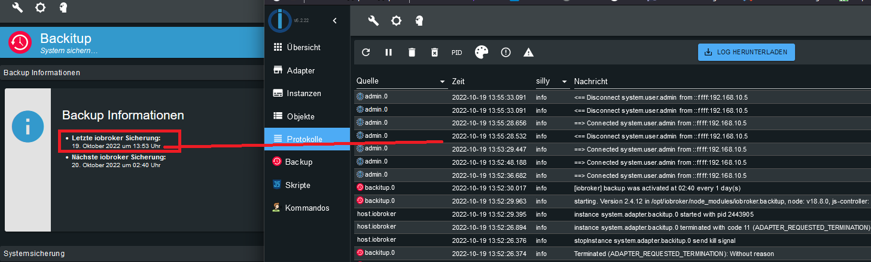Click Systemsicherung section header

pyautogui.click(x=132, y=254)
